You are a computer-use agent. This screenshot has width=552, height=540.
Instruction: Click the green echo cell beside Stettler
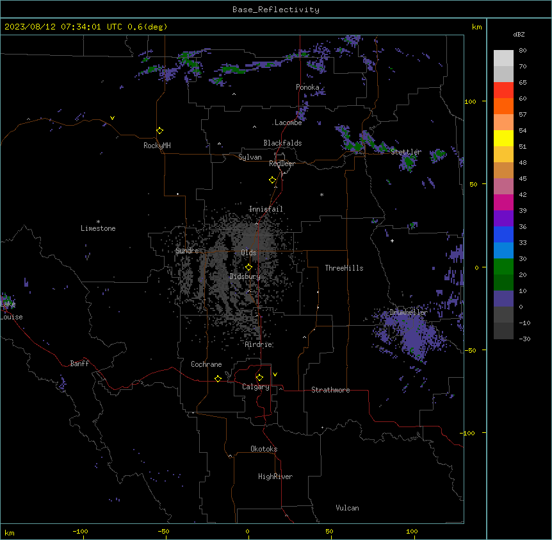[x=408, y=162]
